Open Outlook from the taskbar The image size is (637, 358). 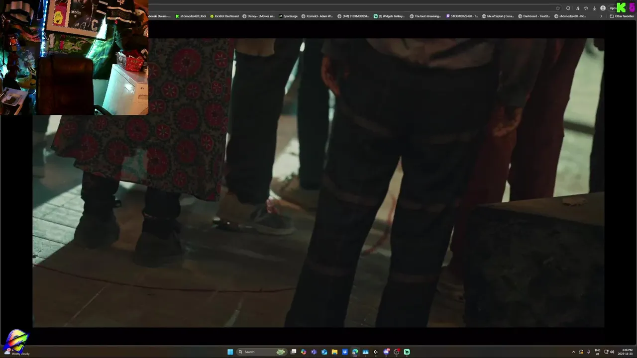(324, 352)
